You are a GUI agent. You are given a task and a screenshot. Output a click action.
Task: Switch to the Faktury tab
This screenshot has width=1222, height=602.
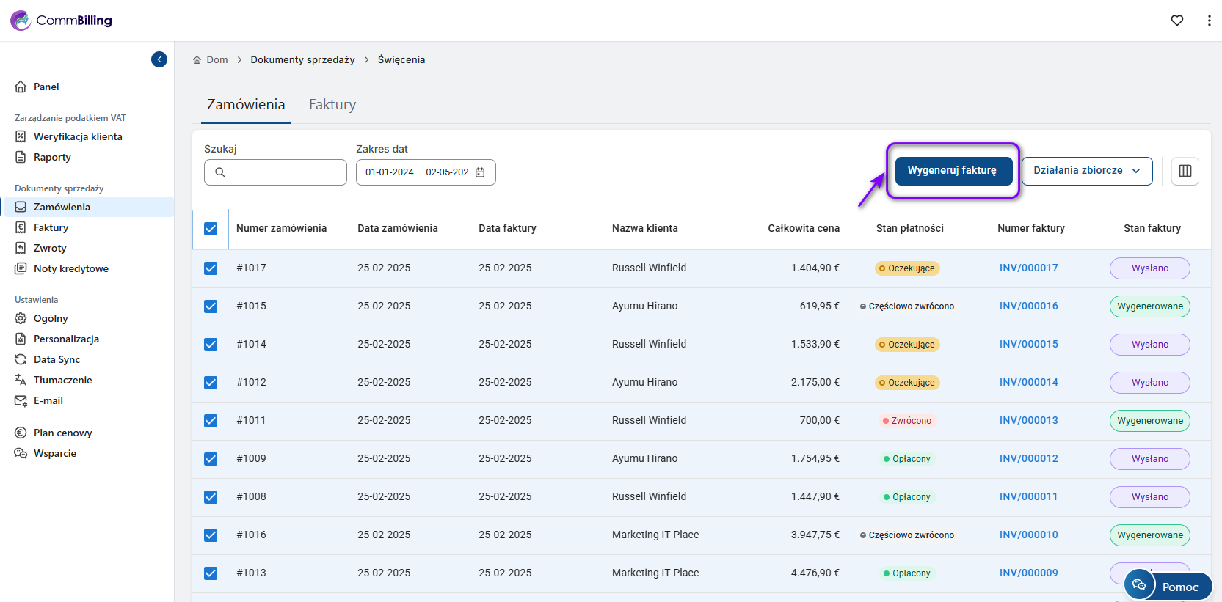click(x=332, y=105)
